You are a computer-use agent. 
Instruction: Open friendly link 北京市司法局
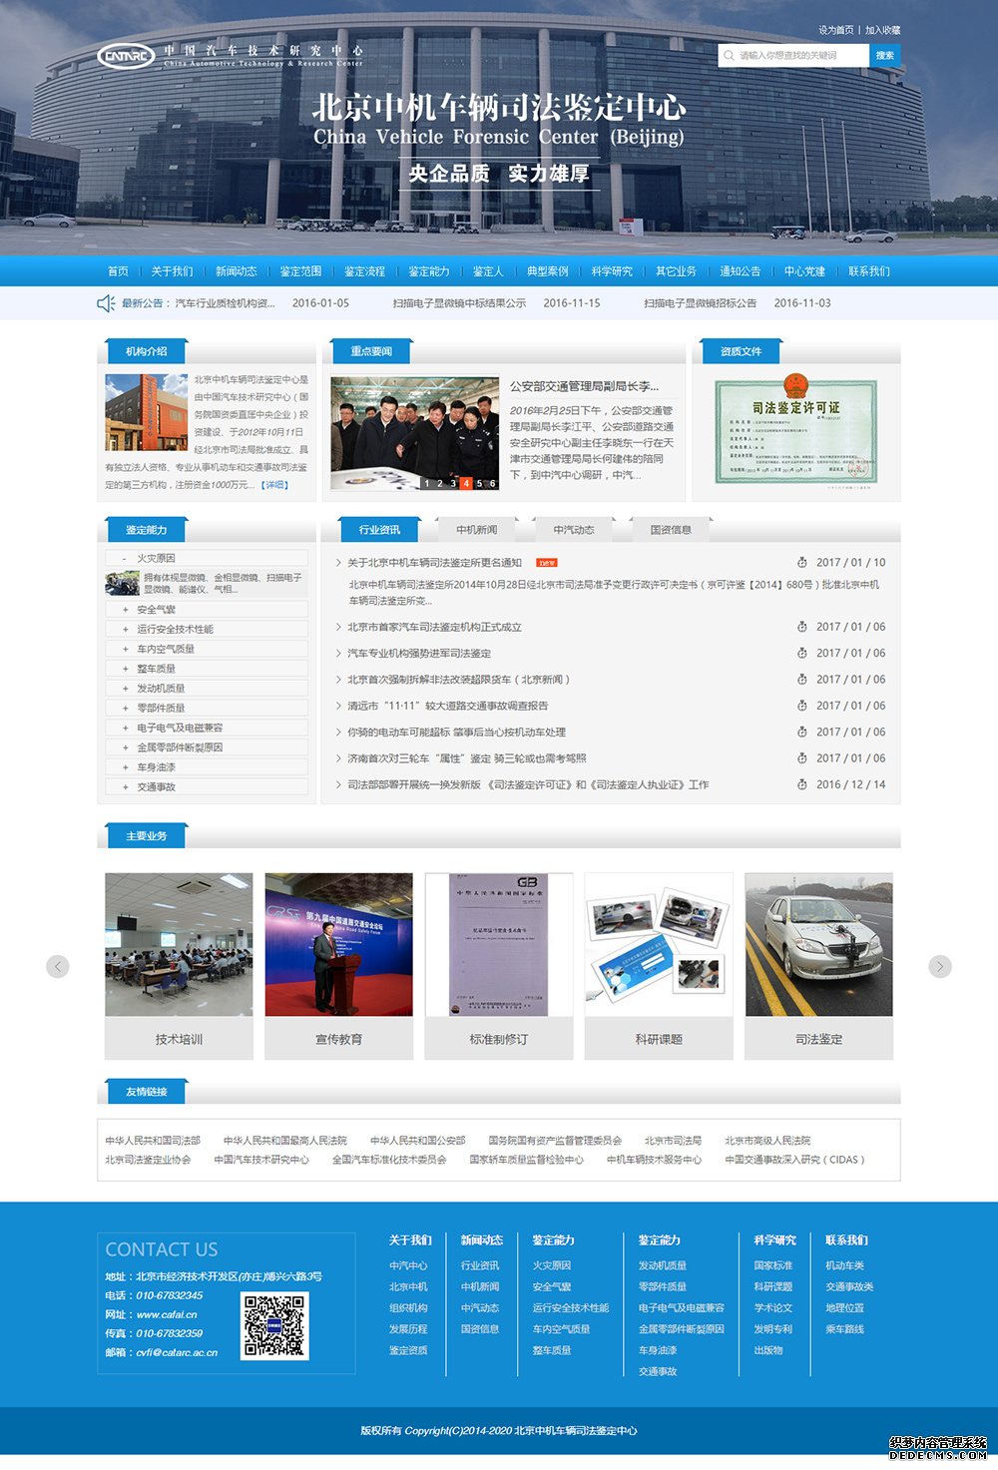(673, 1141)
